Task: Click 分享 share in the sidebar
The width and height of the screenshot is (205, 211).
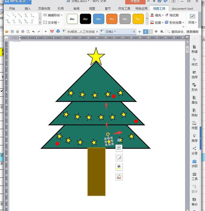Action: pos(194,151)
